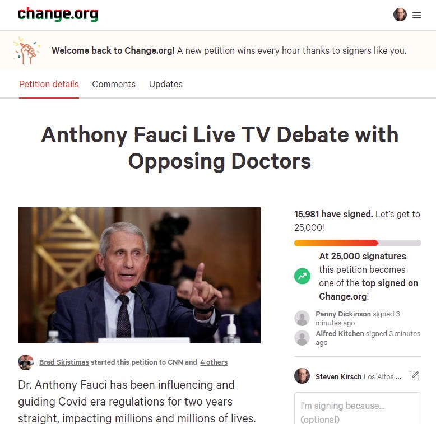Open Brad Skistimas profile link
This screenshot has height=424, width=436.
(x=64, y=362)
